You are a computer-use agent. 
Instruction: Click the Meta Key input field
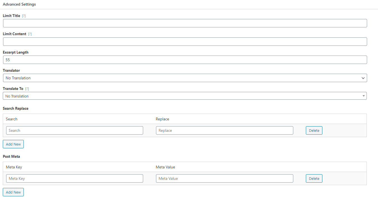(x=74, y=178)
